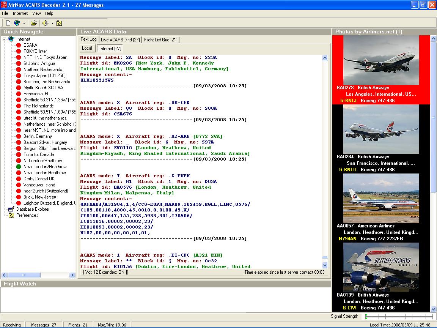
Task: Click the photos panel scroll up arrow
Action: click(433, 38)
